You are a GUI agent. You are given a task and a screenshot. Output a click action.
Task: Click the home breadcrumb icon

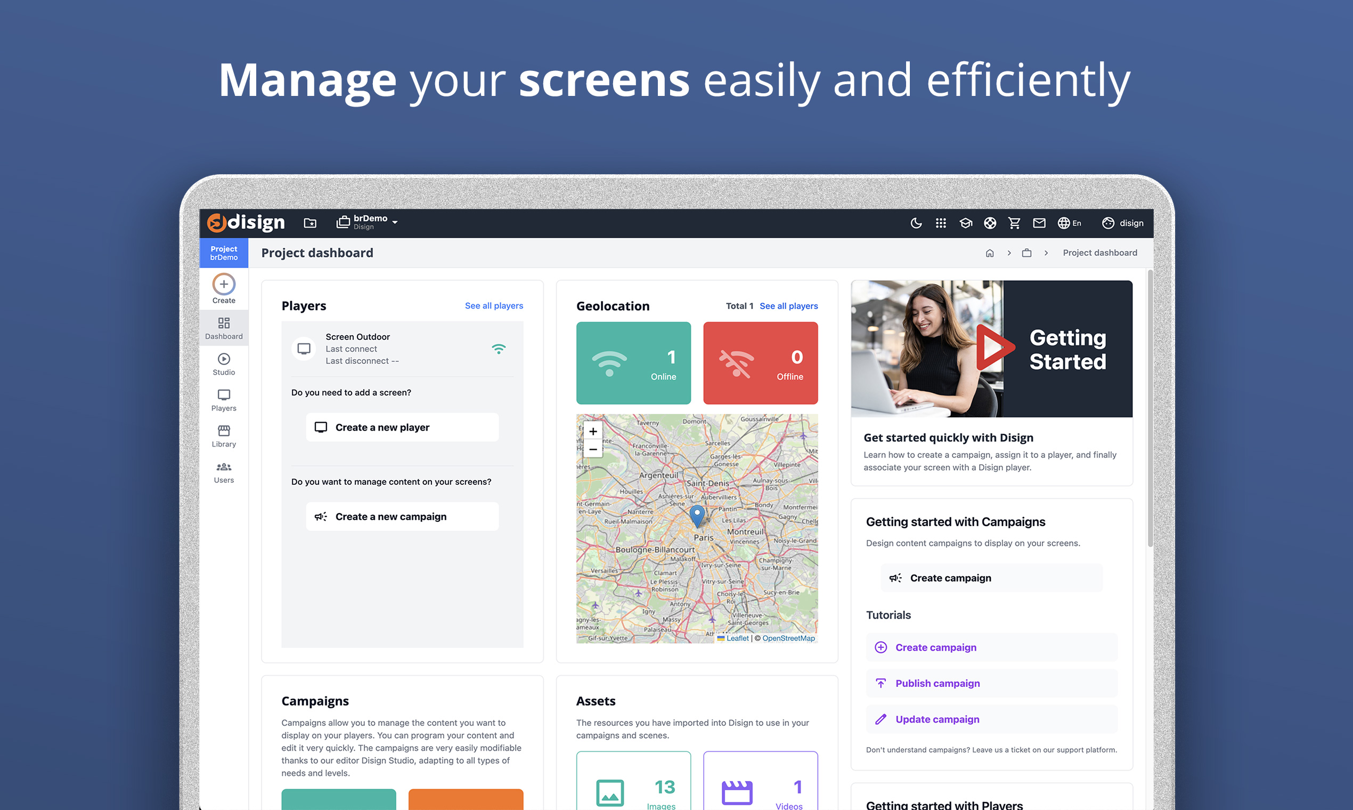tap(990, 253)
